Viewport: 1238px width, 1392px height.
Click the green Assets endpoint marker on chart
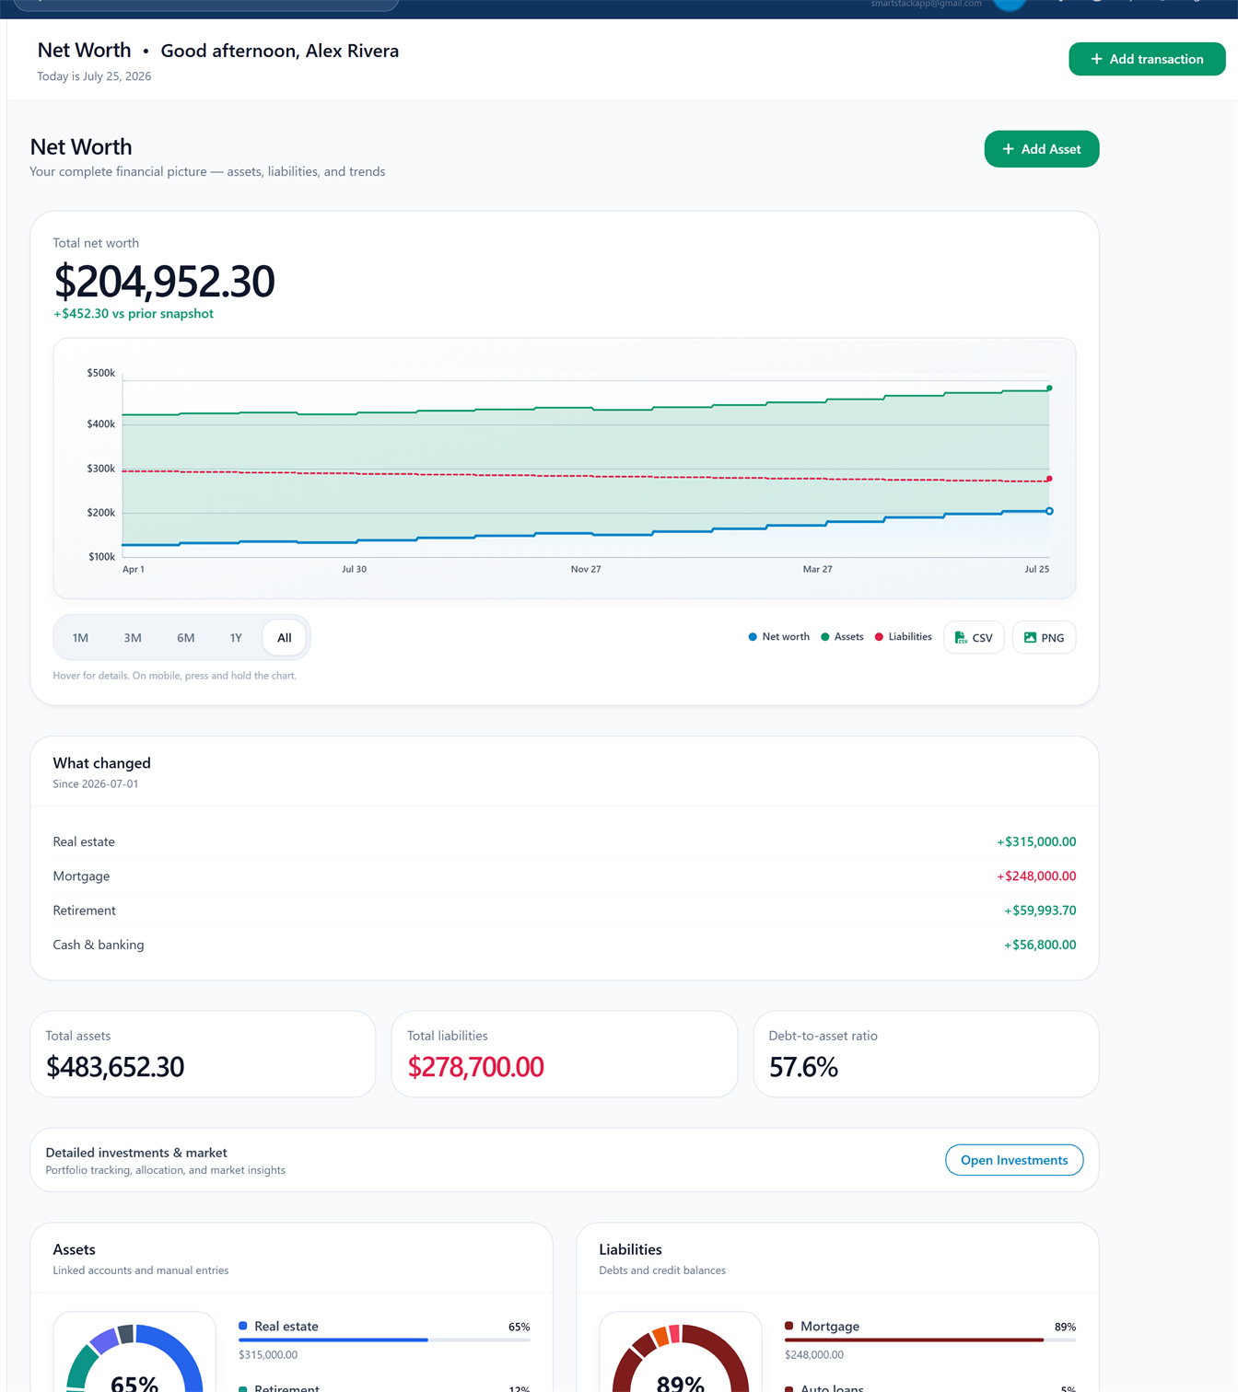click(1049, 389)
